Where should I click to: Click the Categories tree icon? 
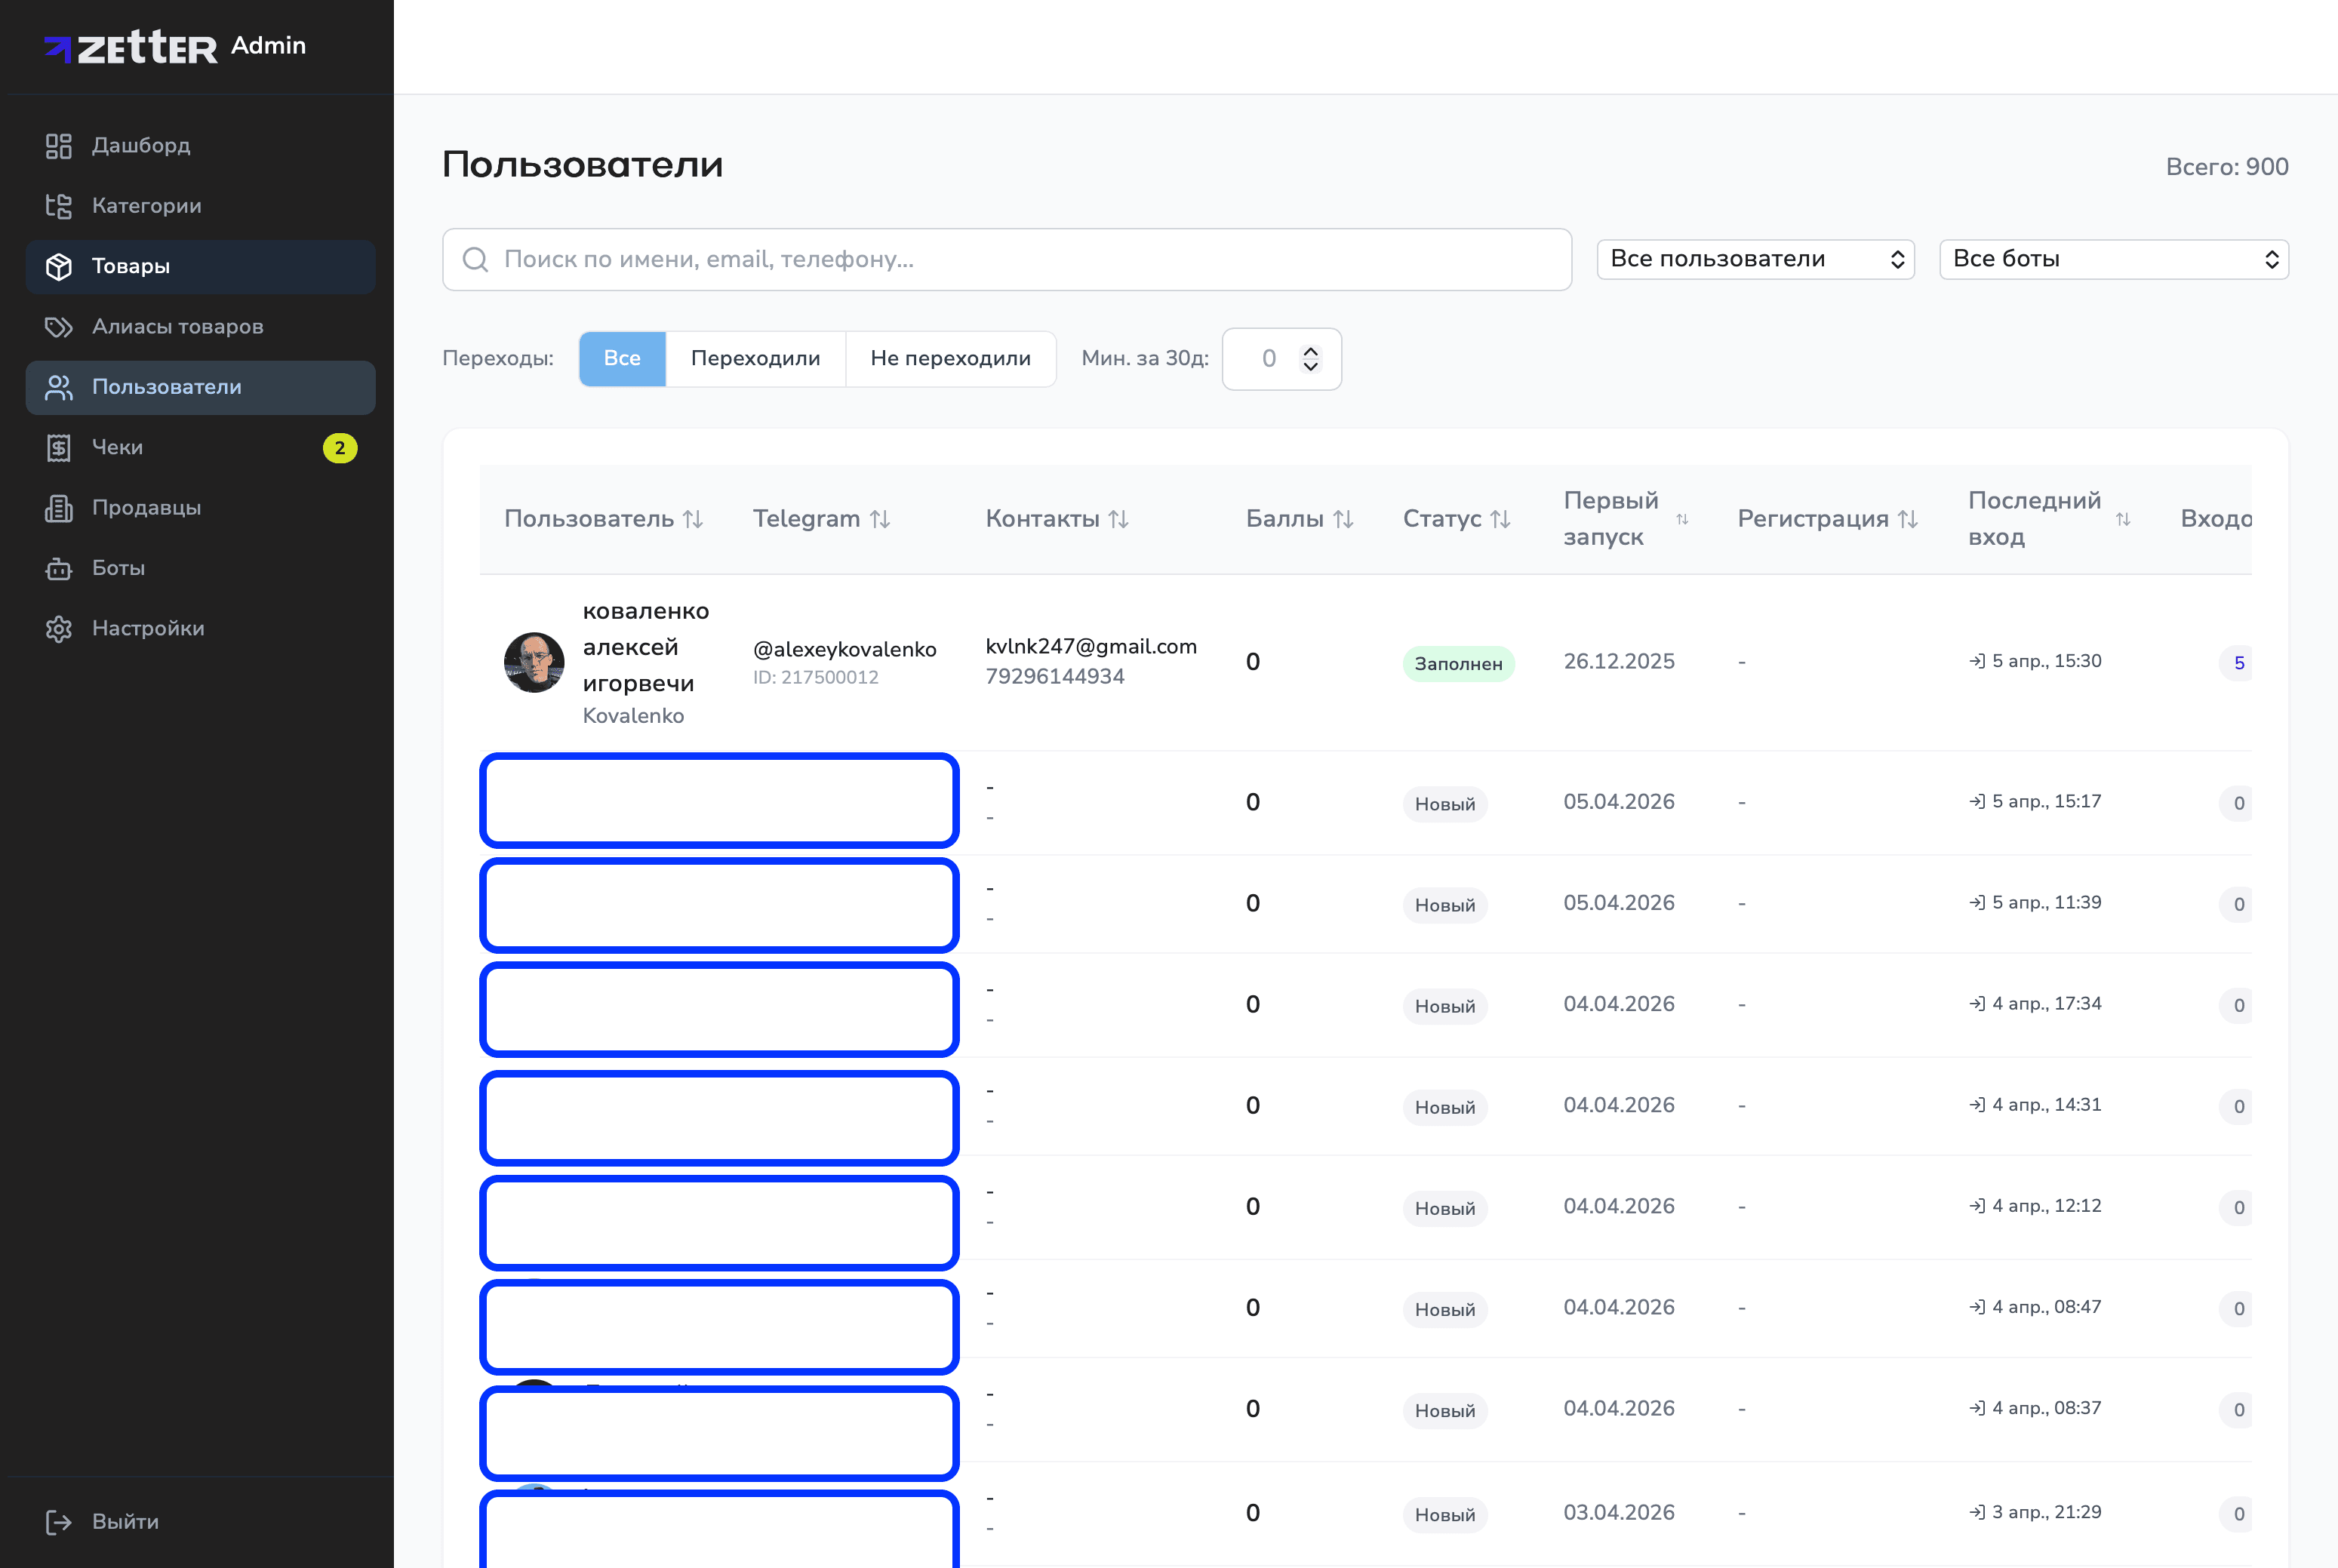tap(59, 206)
